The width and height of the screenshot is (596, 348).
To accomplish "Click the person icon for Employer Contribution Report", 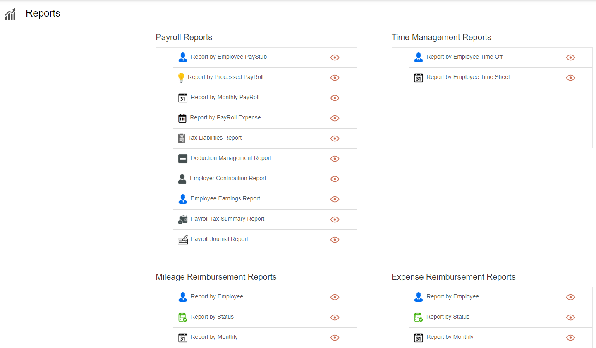I will [x=182, y=179].
